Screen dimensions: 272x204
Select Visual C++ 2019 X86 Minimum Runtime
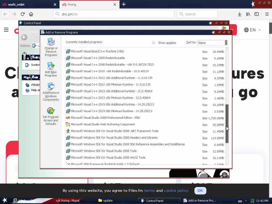pyautogui.click(x=145, y=111)
